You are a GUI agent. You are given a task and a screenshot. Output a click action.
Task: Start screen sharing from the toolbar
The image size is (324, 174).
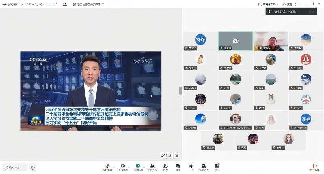(138, 166)
